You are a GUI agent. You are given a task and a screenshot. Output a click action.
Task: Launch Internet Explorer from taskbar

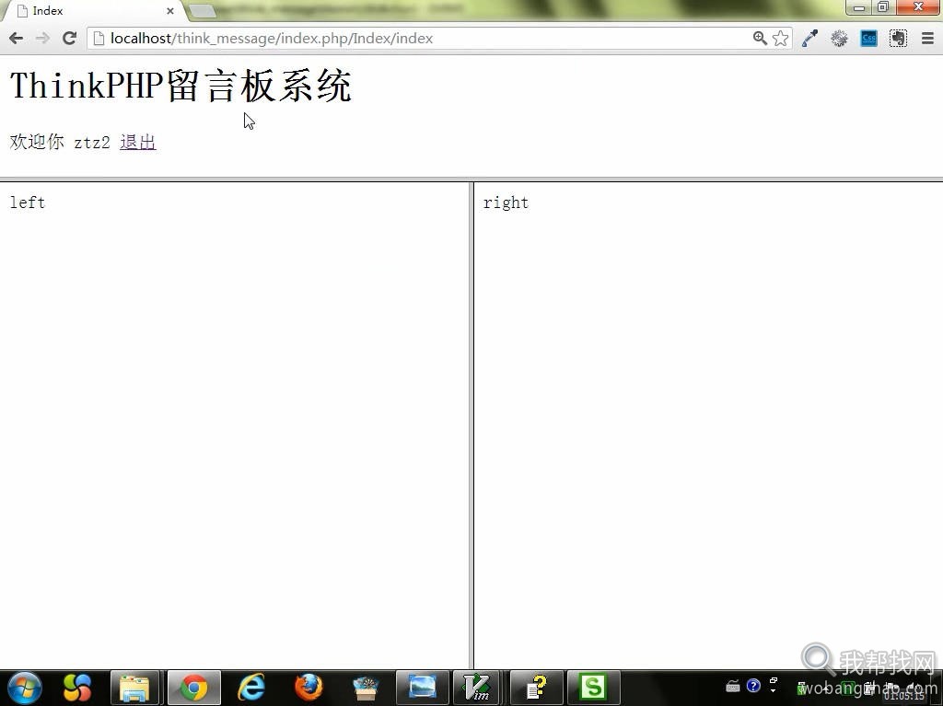click(250, 688)
